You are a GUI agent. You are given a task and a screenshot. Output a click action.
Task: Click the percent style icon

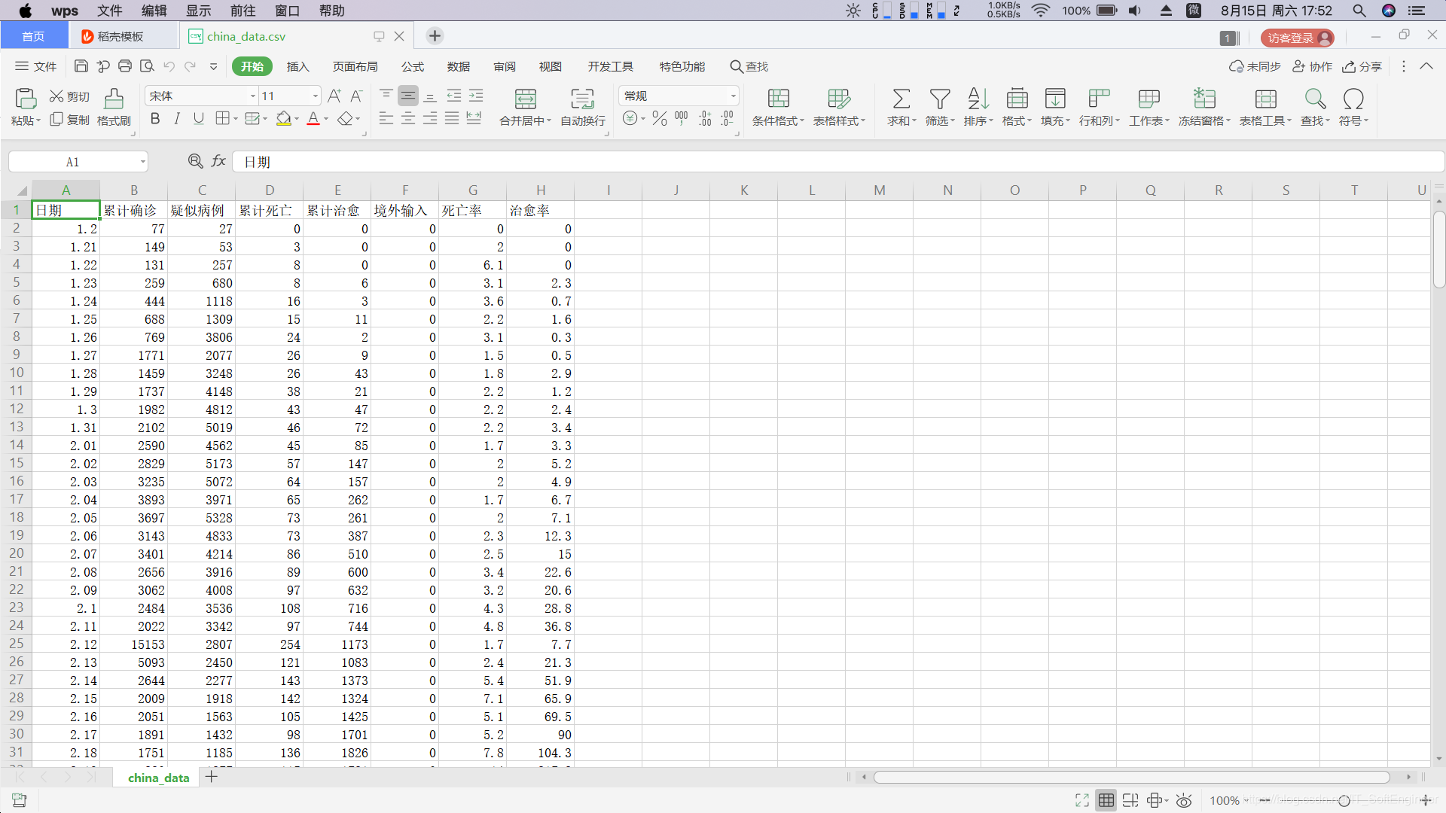(660, 118)
